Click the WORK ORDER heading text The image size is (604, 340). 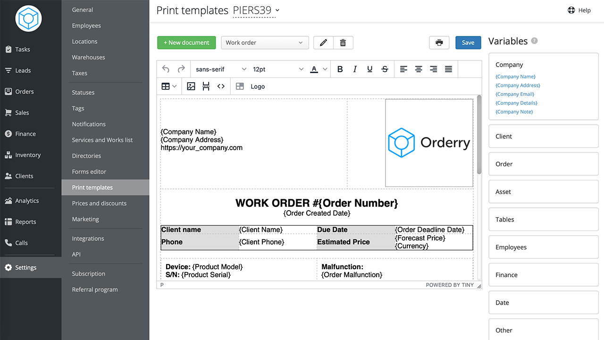click(317, 203)
